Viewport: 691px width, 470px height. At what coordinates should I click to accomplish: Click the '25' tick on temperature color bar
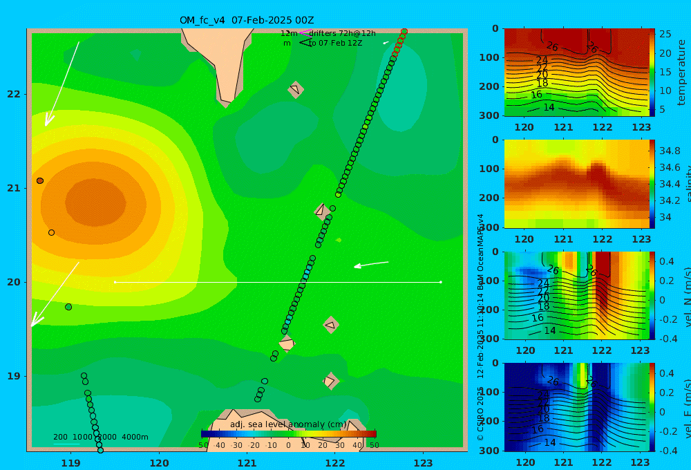(665, 34)
